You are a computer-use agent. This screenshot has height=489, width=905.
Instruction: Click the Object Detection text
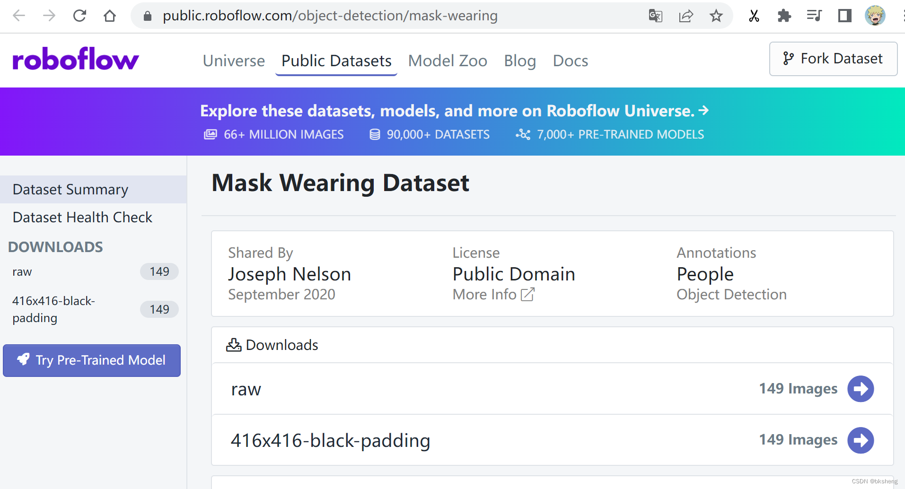click(731, 295)
